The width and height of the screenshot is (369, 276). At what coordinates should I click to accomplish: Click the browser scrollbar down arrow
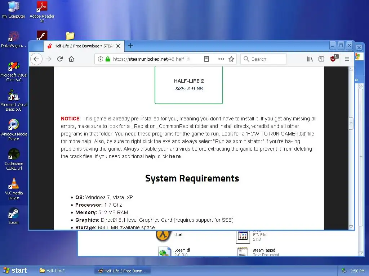pyautogui.click(x=351, y=227)
